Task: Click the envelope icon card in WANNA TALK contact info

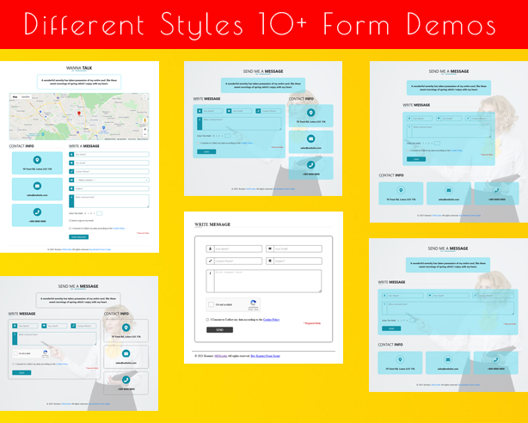Action: tap(37, 185)
